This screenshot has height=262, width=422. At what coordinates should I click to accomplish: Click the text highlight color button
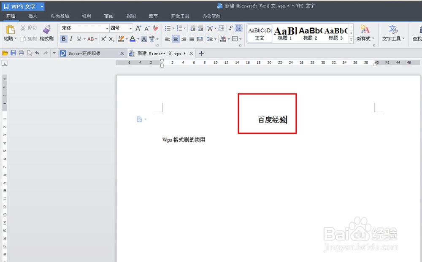121,39
